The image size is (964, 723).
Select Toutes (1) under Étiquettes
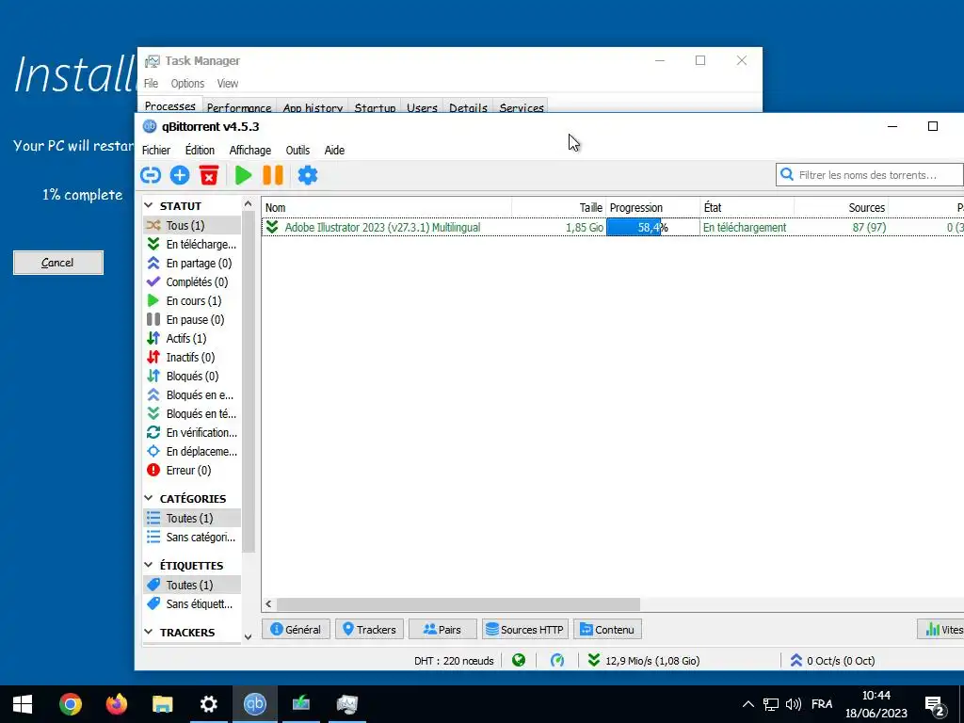(192, 586)
